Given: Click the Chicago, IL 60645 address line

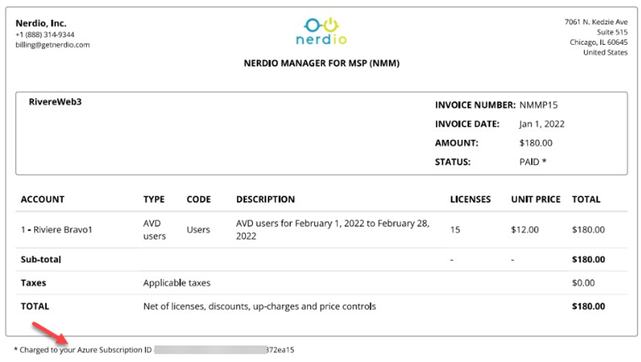Looking at the screenshot, I should (598, 43).
